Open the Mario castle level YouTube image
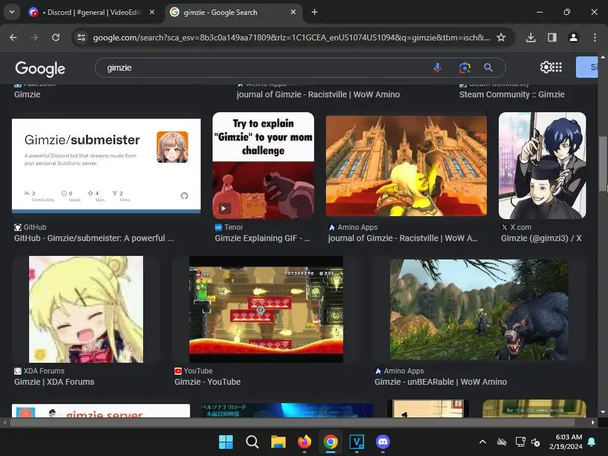 click(x=266, y=309)
